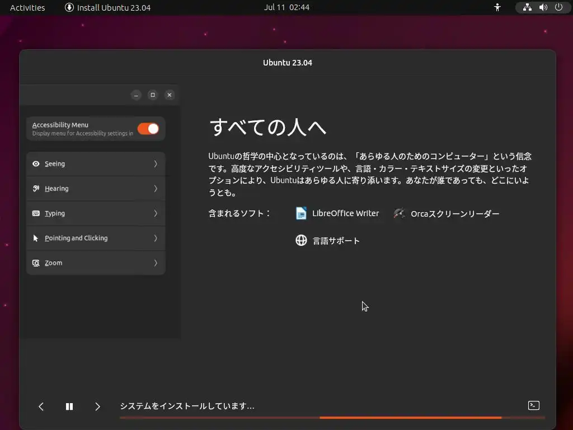Pause the installer slideshow

coord(69,406)
